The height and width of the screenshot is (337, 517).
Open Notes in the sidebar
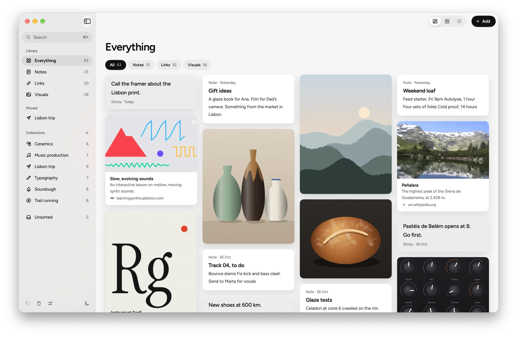(x=57, y=72)
